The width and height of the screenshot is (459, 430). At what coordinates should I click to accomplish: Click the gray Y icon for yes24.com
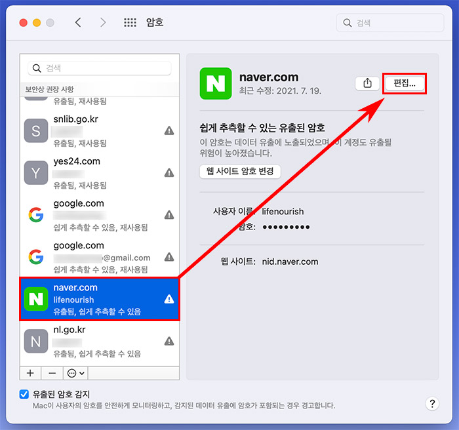pos(36,172)
